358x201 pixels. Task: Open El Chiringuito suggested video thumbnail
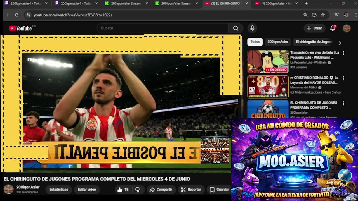(x=268, y=109)
